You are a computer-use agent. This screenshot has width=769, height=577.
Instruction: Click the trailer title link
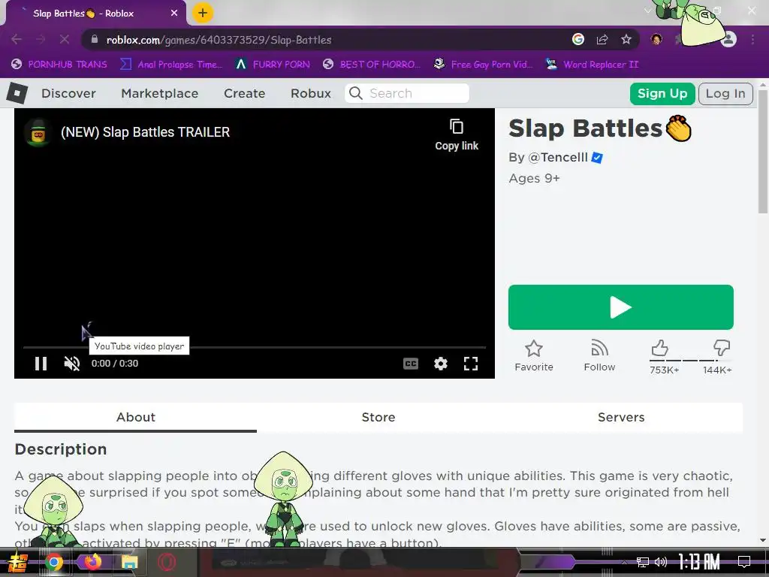click(x=146, y=132)
